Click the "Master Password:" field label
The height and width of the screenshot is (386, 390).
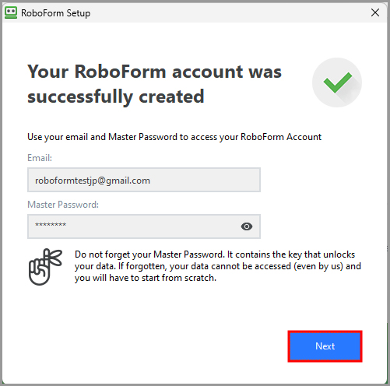click(x=63, y=205)
